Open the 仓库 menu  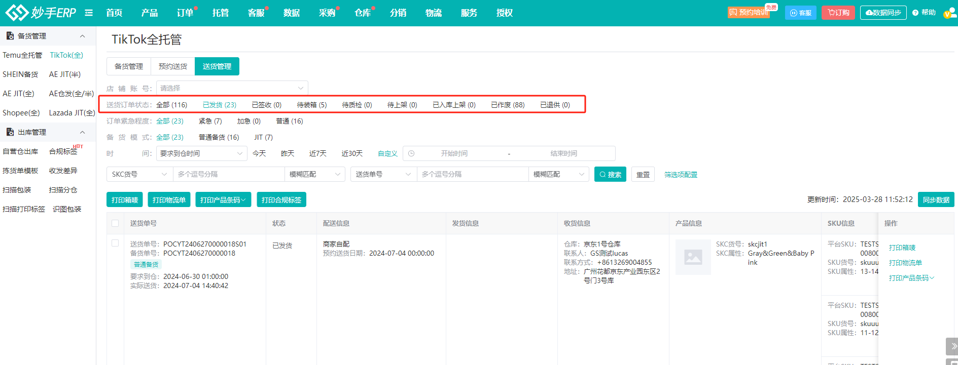click(x=363, y=13)
